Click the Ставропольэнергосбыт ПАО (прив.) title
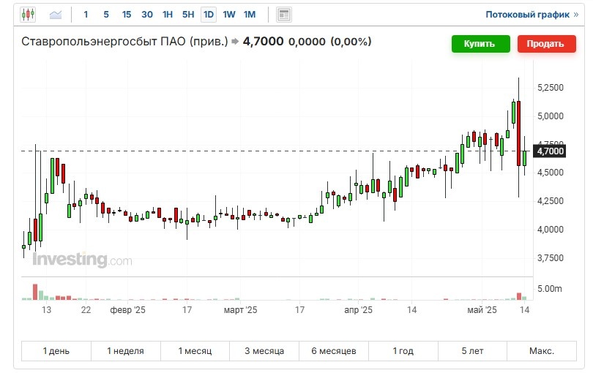 124,42
